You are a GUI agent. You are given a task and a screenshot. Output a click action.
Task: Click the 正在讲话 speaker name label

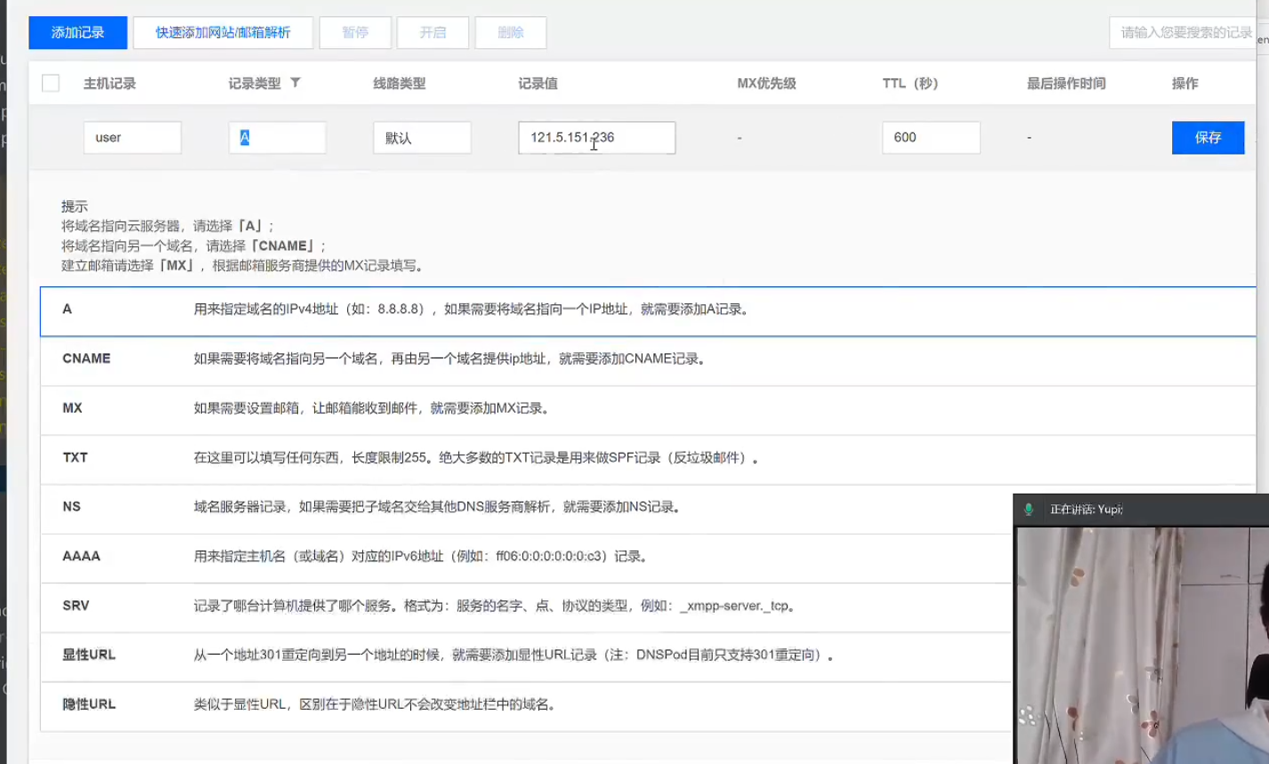point(1086,510)
